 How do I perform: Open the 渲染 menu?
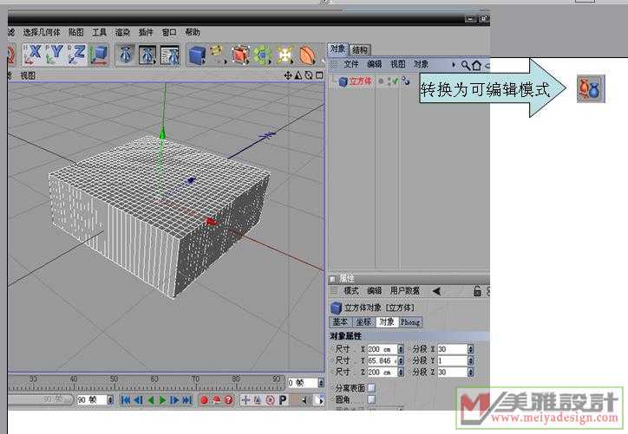tap(122, 32)
